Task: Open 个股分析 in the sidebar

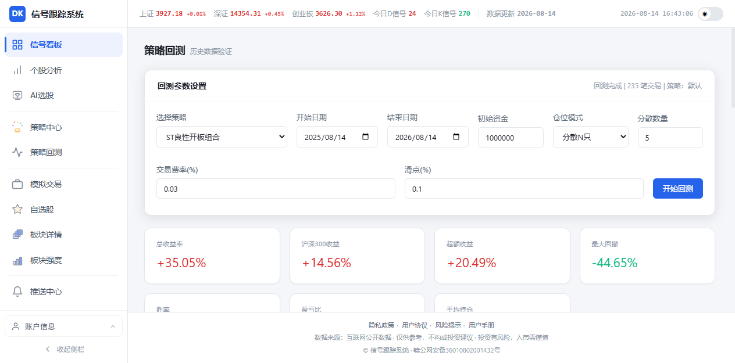Action: (63, 70)
